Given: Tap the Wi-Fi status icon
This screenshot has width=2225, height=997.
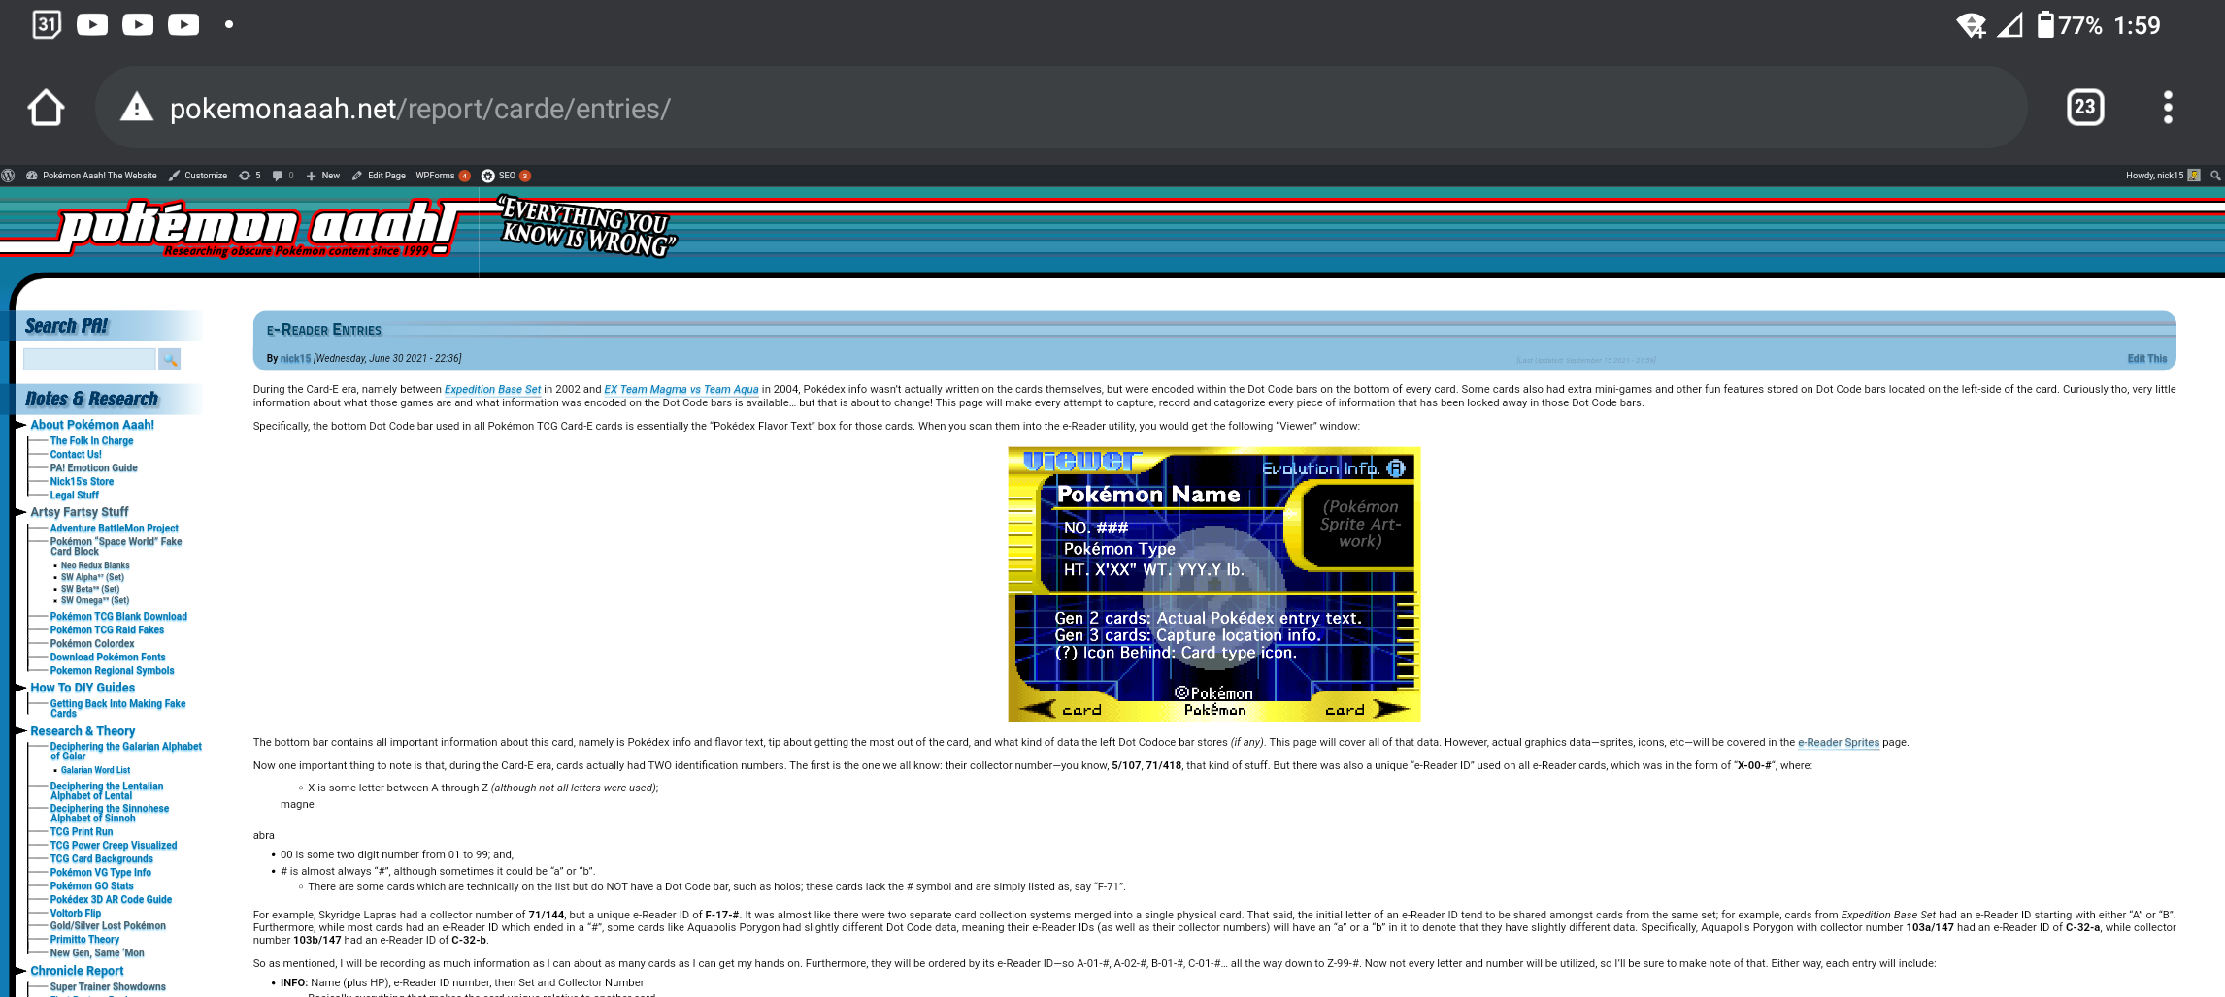Looking at the screenshot, I should 1971,25.
